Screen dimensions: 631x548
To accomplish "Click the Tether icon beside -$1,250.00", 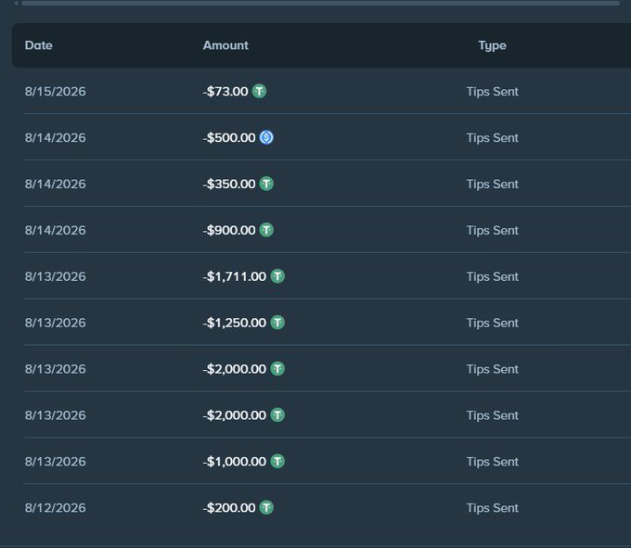I will coord(277,323).
